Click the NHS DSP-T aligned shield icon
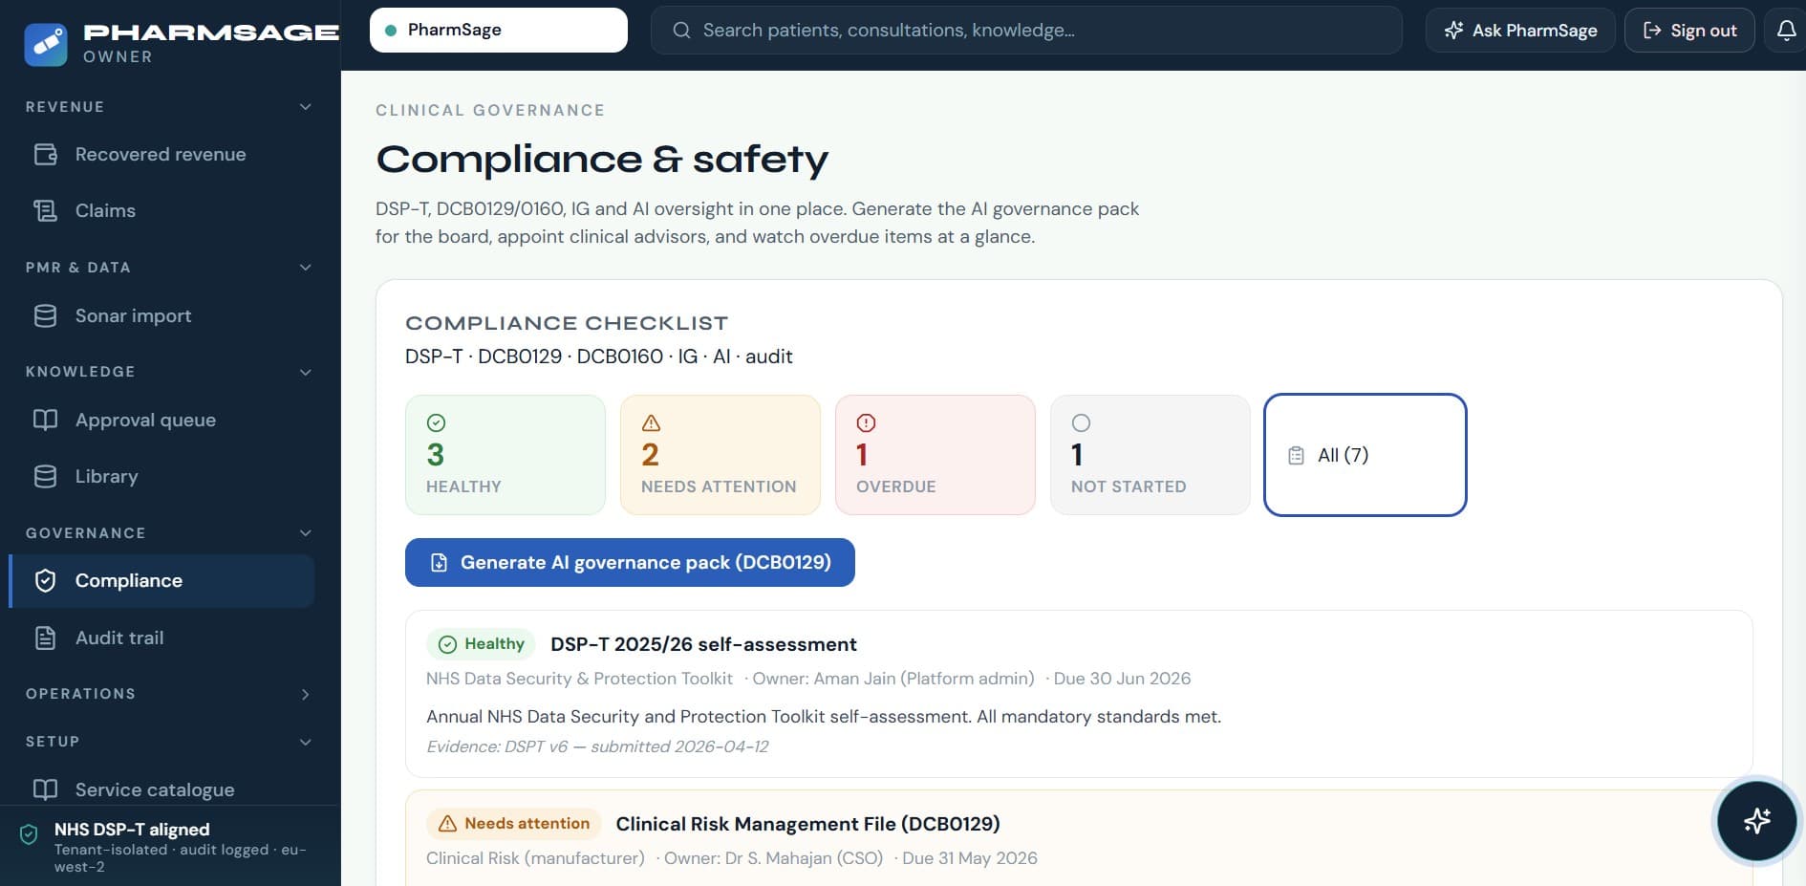Image resolution: width=1806 pixels, height=886 pixels. click(29, 834)
